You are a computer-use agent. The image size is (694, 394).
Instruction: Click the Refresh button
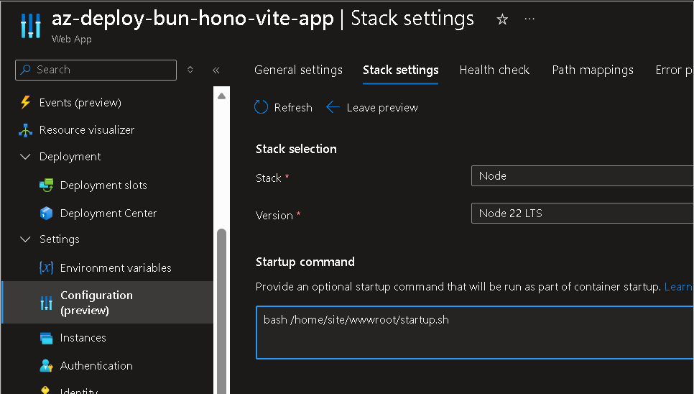(284, 108)
